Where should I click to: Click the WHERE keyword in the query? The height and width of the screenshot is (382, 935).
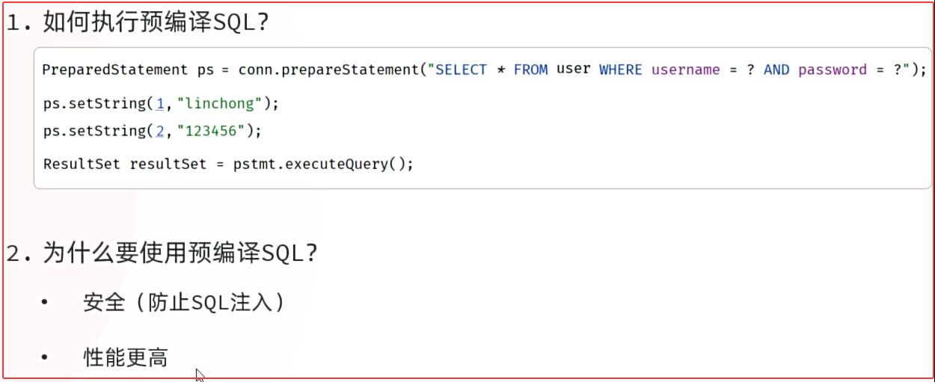(x=620, y=70)
